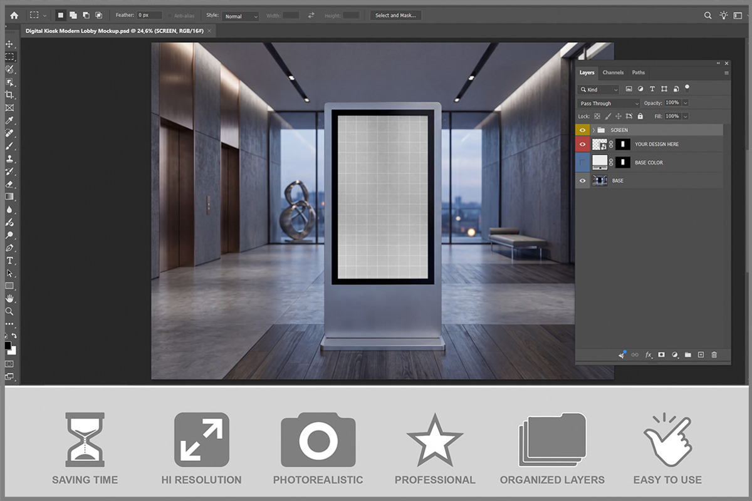The width and height of the screenshot is (752, 501).
Task: Click the layer effects fx icon
Action: (x=649, y=355)
